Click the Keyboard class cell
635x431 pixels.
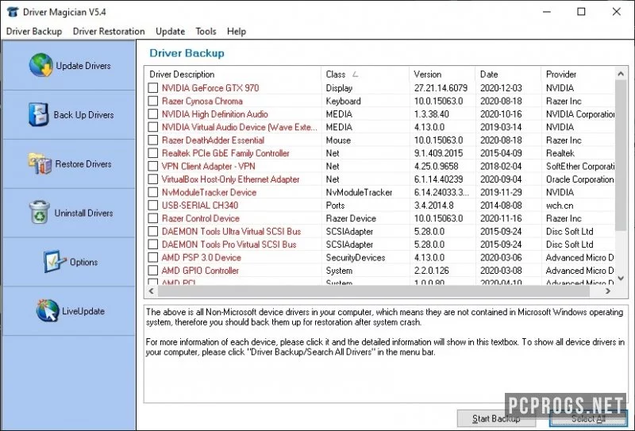(343, 101)
